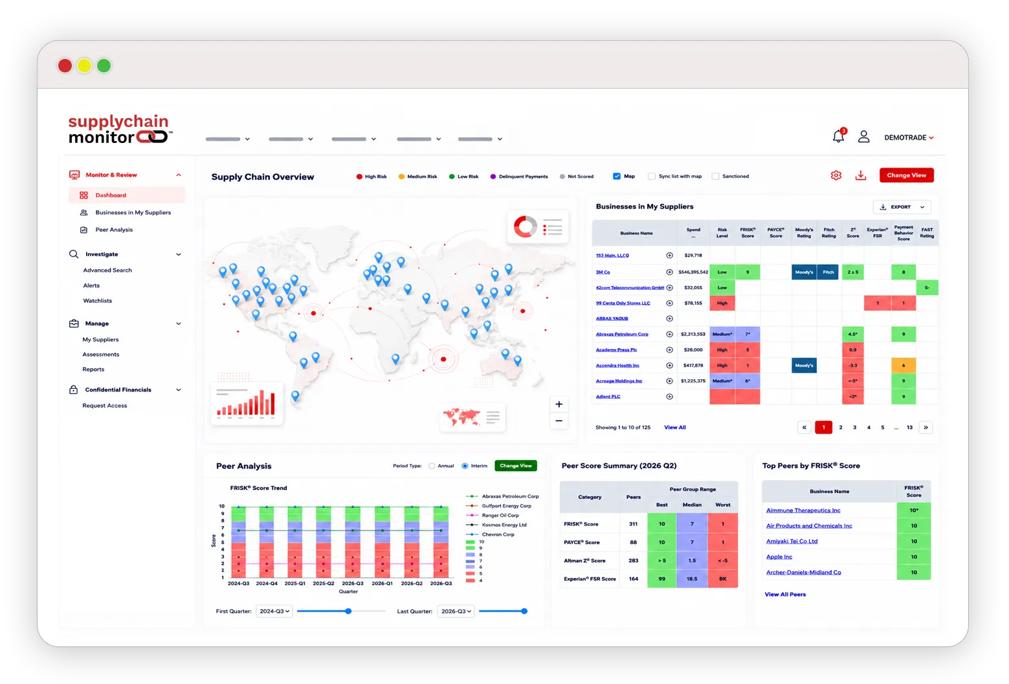The height and width of the screenshot is (684, 1009).
Task: Click the green Change View button in Peer Analysis
Action: pos(516,466)
